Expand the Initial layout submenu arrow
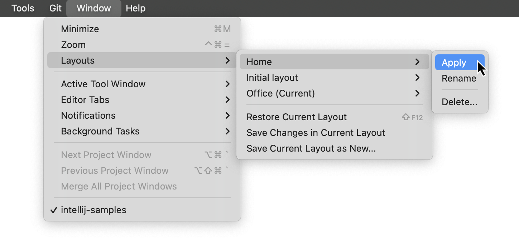Viewport: 519px width, 241px height. [417, 78]
